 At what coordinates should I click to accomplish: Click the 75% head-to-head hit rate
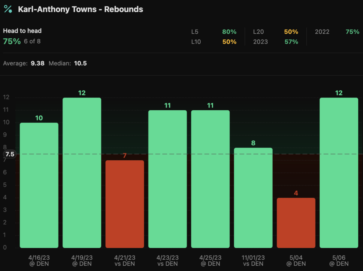coord(12,42)
